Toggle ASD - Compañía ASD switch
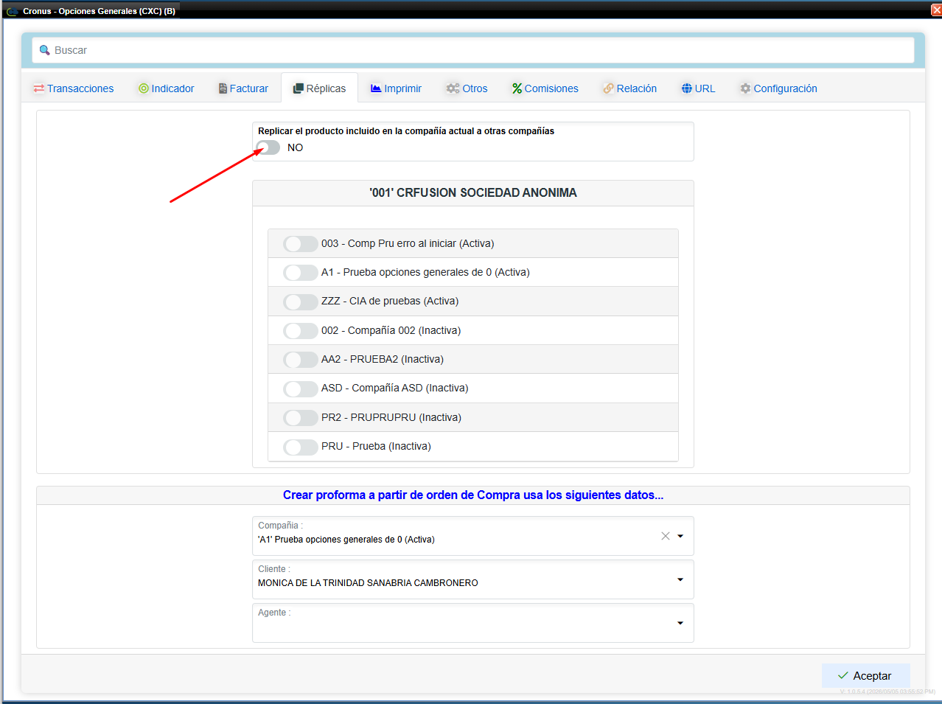The image size is (942, 704). [301, 388]
